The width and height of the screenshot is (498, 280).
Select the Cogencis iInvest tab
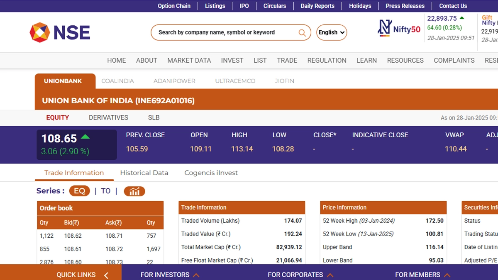click(211, 173)
